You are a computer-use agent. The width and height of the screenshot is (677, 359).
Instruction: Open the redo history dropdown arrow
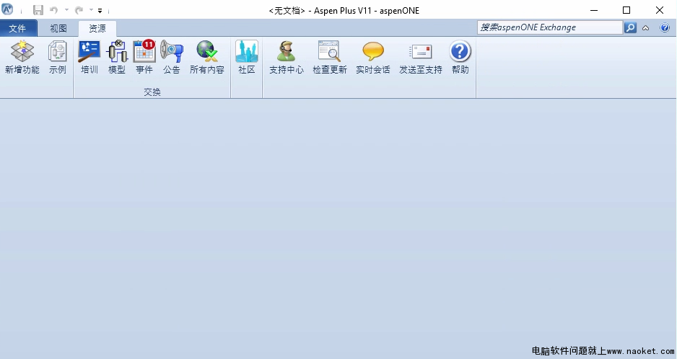point(92,10)
